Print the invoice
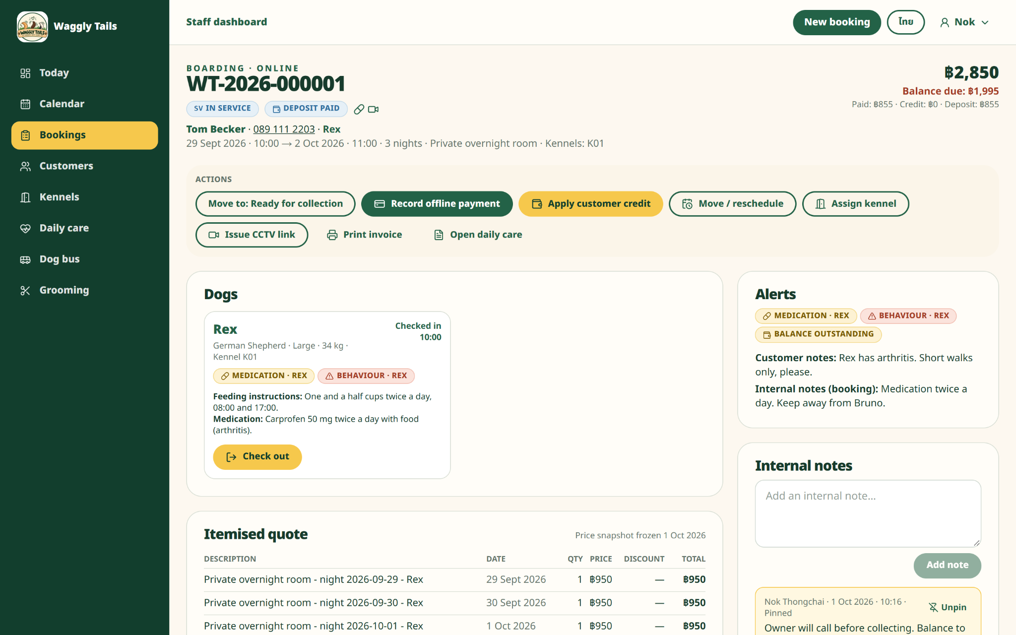The height and width of the screenshot is (635, 1016). (x=365, y=235)
